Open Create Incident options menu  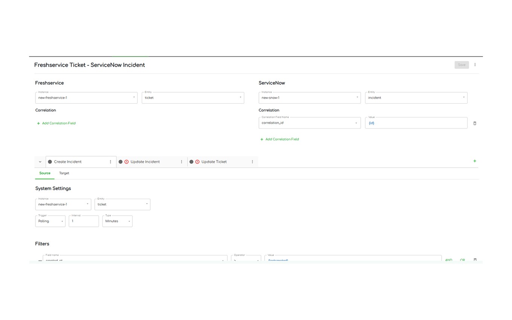coord(110,162)
